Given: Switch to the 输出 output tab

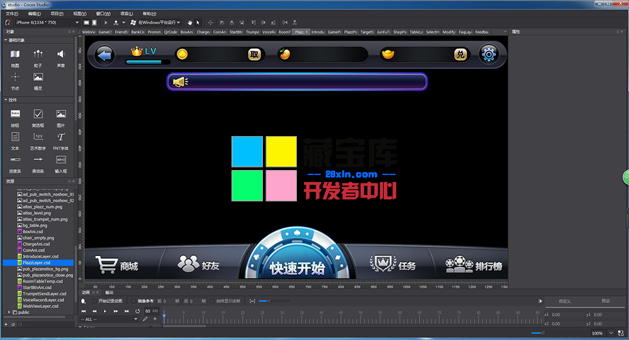Looking at the screenshot, I should [x=109, y=292].
